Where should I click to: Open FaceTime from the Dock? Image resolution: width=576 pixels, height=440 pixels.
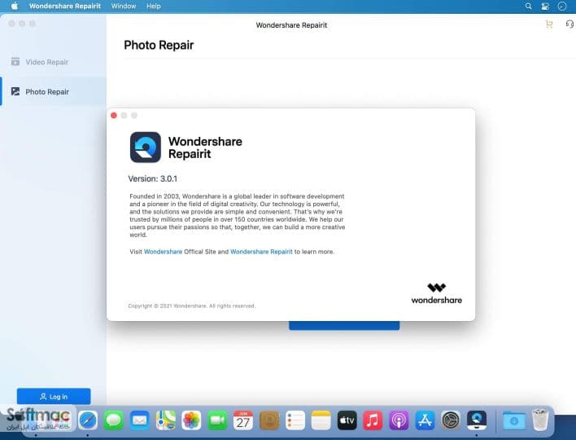pyautogui.click(x=217, y=420)
